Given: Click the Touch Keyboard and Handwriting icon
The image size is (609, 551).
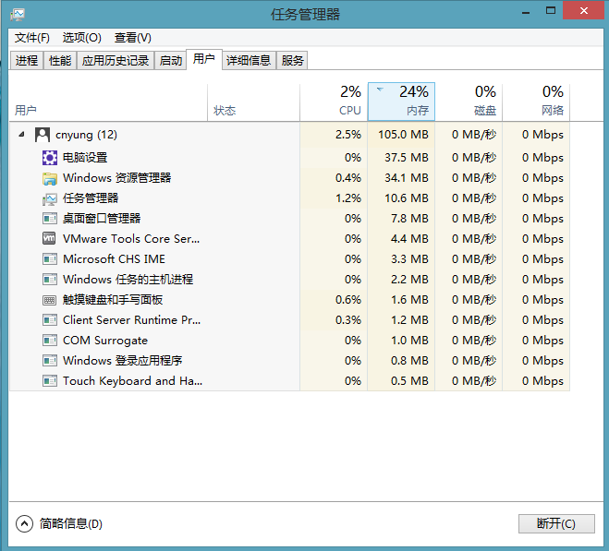Looking at the screenshot, I should click(x=50, y=380).
